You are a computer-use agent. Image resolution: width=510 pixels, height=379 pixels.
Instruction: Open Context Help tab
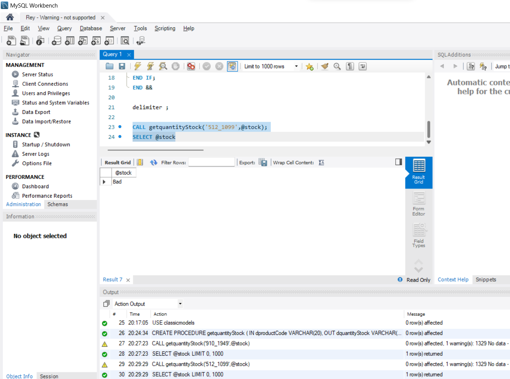tap(453, 280)
